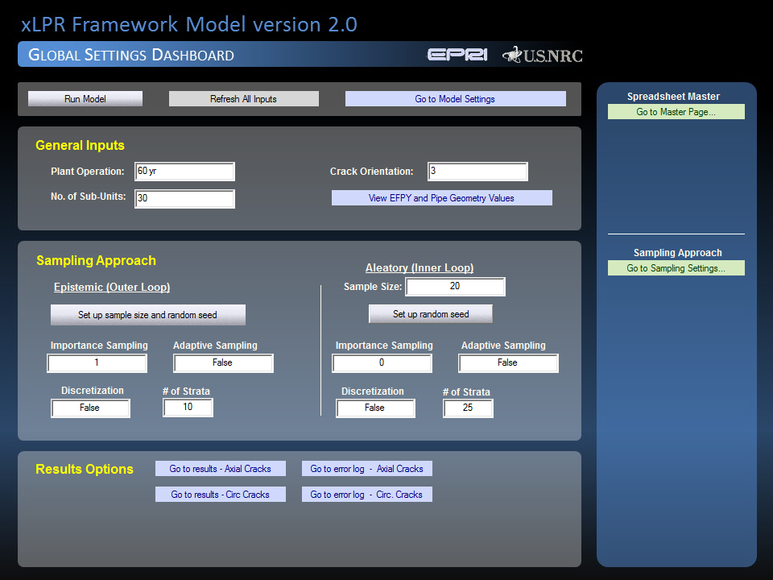
Task: Click the Run Model button
Action: (x=85, y=98)
